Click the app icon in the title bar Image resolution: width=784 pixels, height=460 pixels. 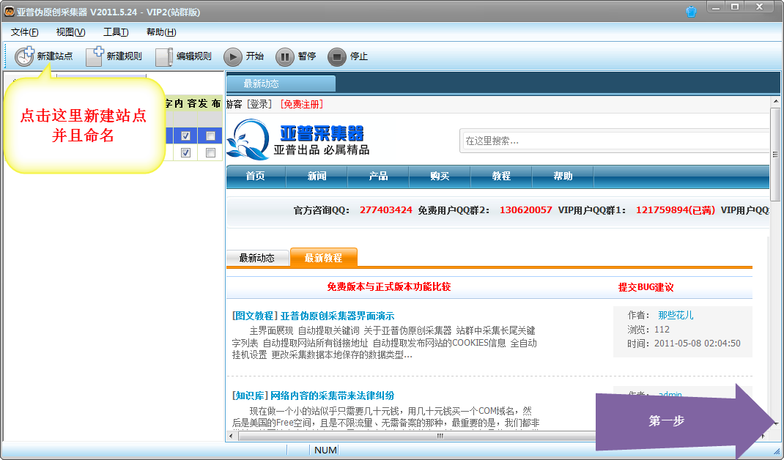tap(9, 12)
